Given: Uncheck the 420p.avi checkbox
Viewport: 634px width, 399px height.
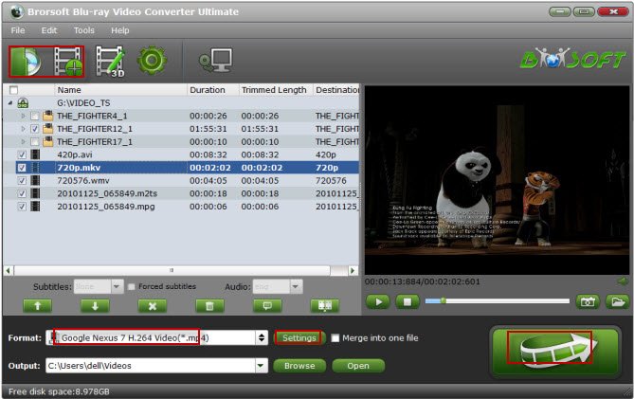Looking at the screenshot, I should pos(22,154).
